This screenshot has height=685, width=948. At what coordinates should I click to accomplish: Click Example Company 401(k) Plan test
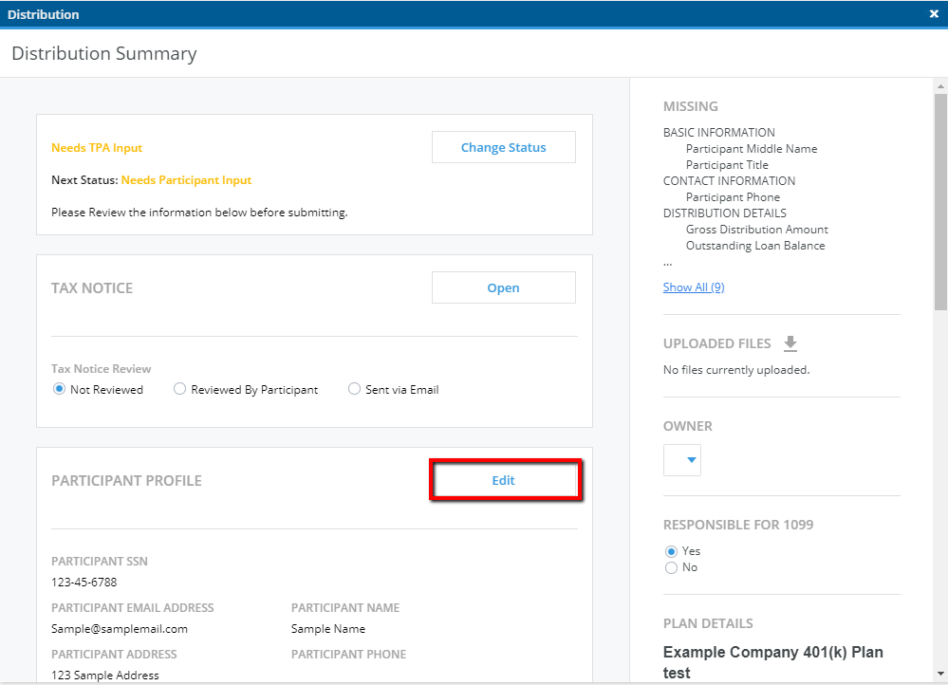pos(773,662)
